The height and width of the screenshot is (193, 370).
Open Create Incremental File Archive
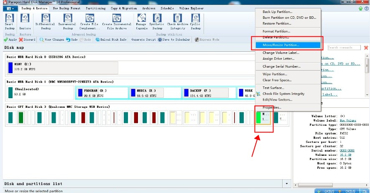[117, 21]
